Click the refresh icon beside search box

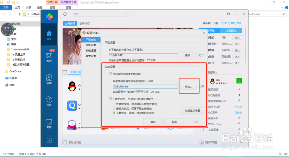click(65, 14)
